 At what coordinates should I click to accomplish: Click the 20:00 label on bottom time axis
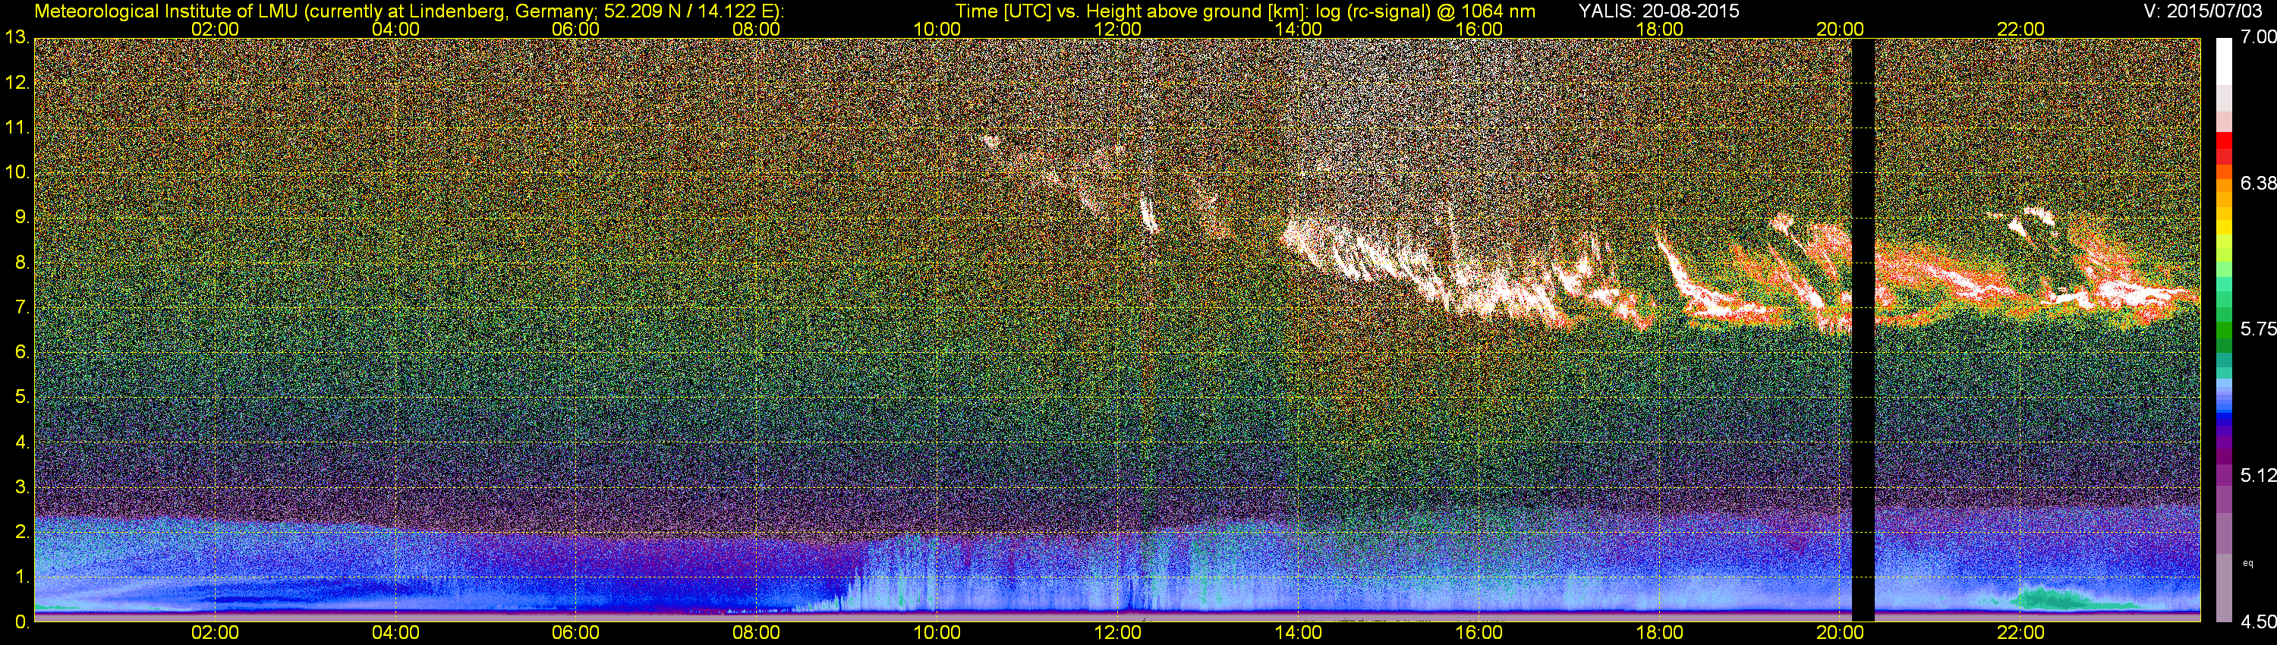click(1841, 633)
